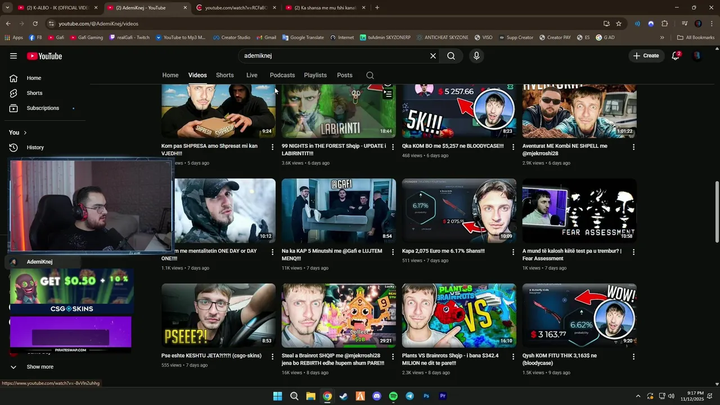
Task: Open the account avatar menu
Action: point(697,56)
